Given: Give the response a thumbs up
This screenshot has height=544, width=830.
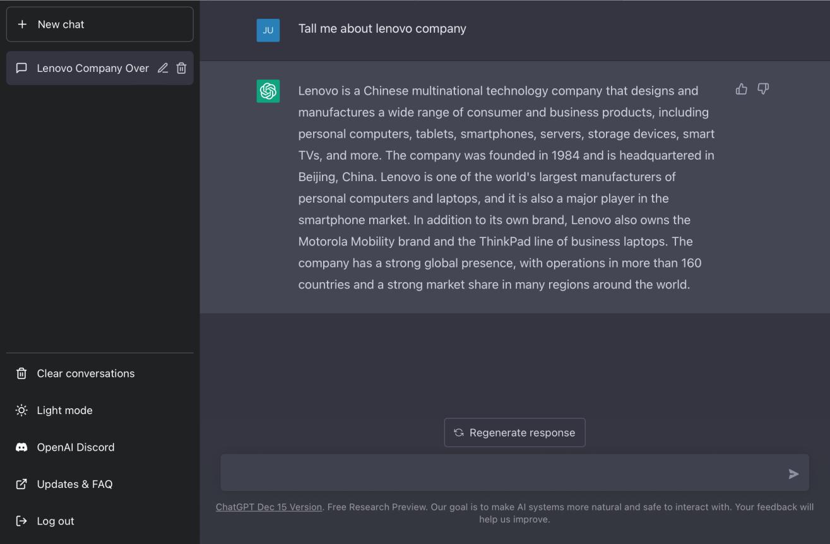Looking at the screenshot, I should click(x=742, y=89).
